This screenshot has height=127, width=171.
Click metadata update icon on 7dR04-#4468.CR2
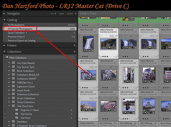(x=132, y=36)
